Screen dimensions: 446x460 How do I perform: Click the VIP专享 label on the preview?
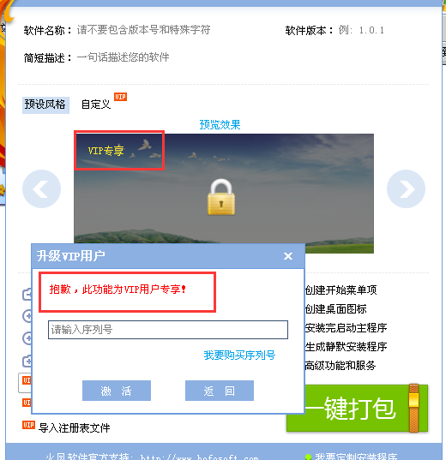pos(105,151)
